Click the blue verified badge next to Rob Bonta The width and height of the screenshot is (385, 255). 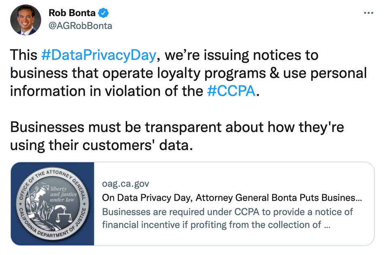[104, 13]
